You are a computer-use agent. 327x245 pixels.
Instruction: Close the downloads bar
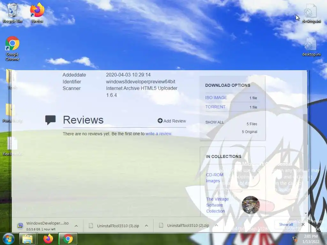(303, 225)
